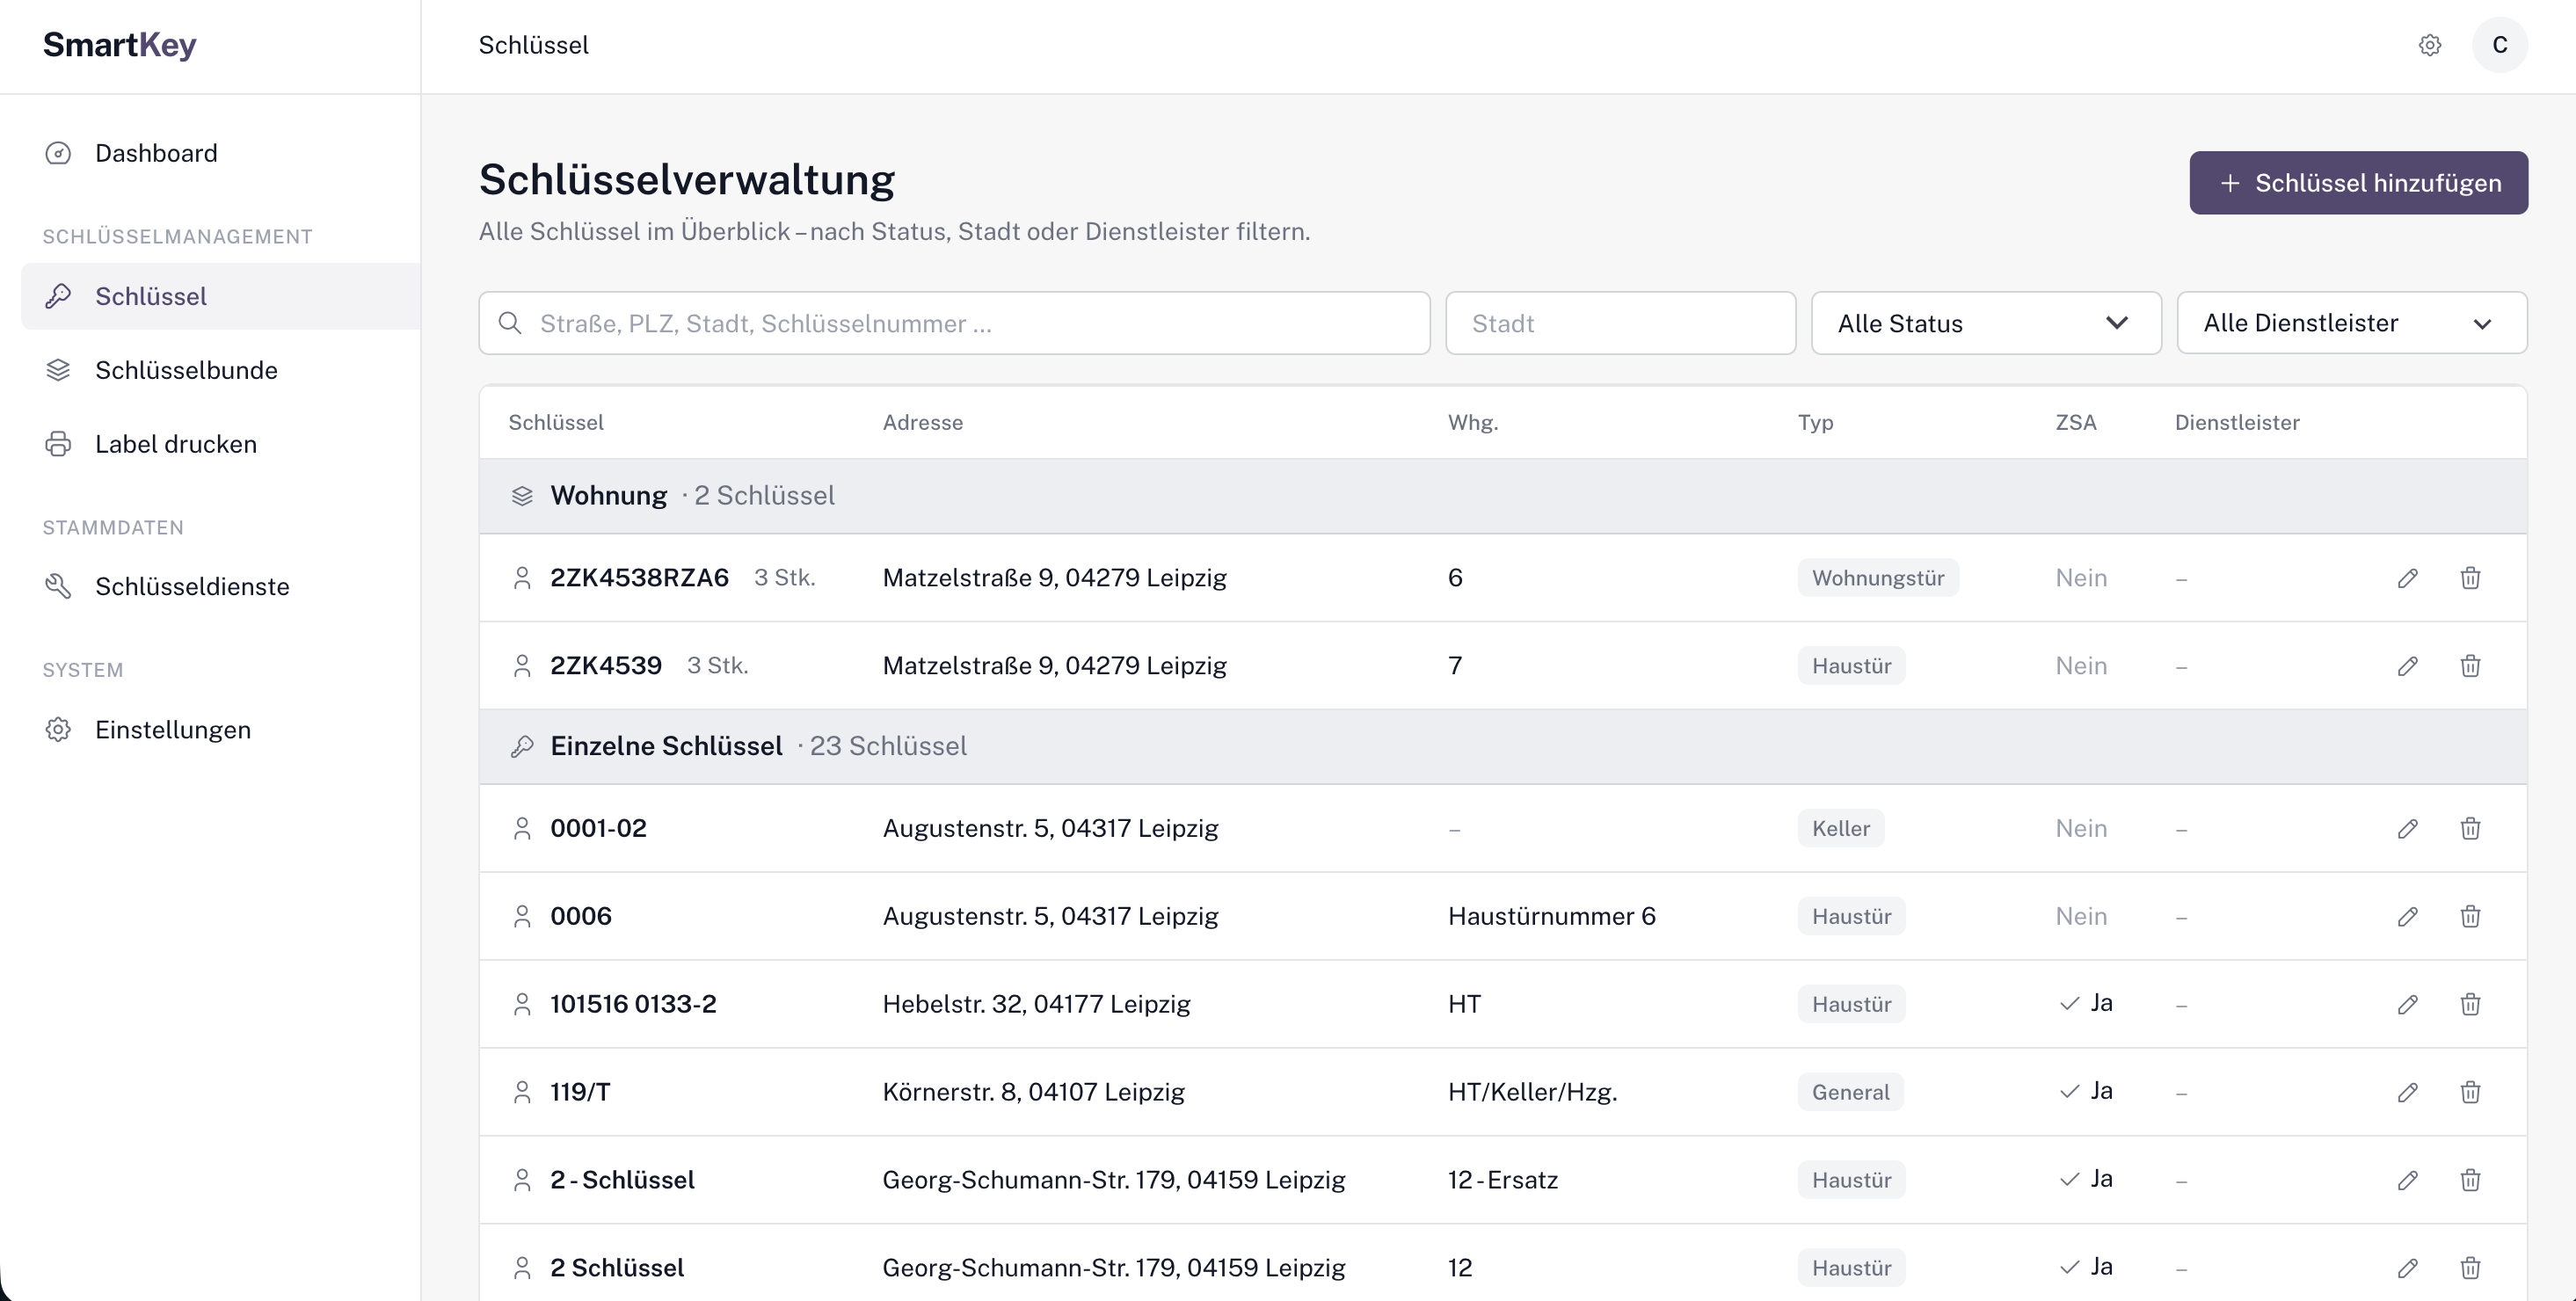Click the Keller type badge
The height and width of the screenshot is (1301, 2576).
click(1840, 828)
